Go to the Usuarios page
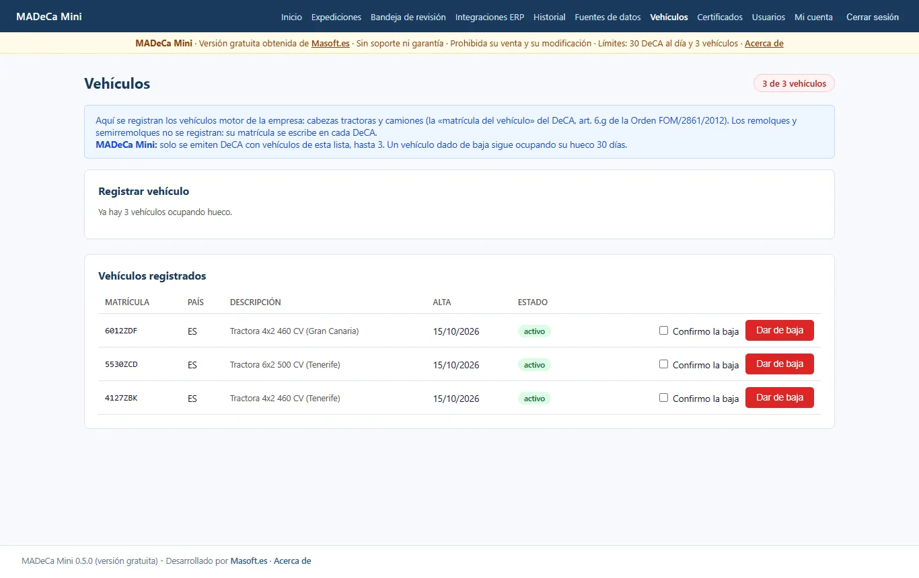This screenshot has width=919, height=578. (x=768, y=17)
